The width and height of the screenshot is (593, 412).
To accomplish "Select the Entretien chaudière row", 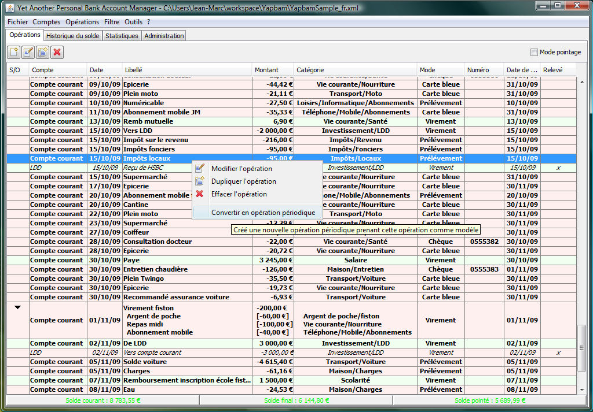I will [x=291, y=269].
